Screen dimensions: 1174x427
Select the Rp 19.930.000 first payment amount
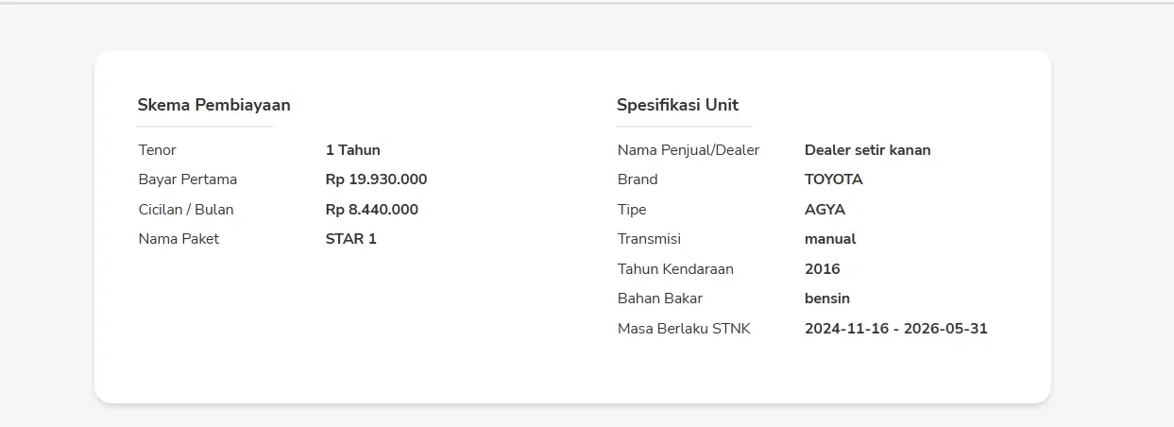376,179
